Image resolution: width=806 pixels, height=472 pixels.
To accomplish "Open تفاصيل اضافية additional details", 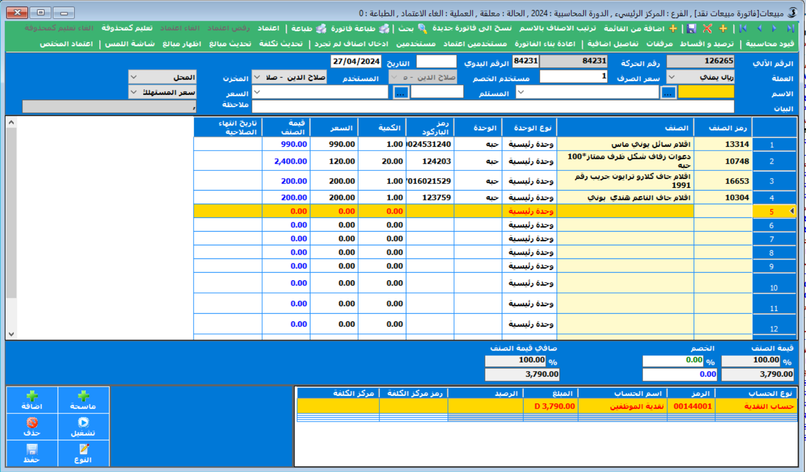I will point(613,44).
